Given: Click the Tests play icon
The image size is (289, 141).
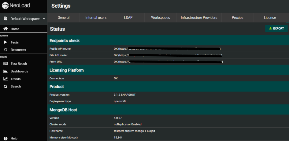Looking at the screenshot, I should (5, 42).
